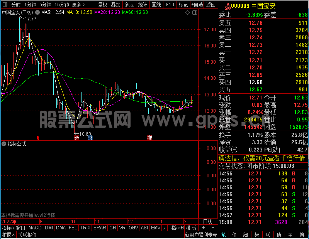Switch to the 1分钟 period
The width and height of the screenshot is (309, 239).
[x=30, y=5]
